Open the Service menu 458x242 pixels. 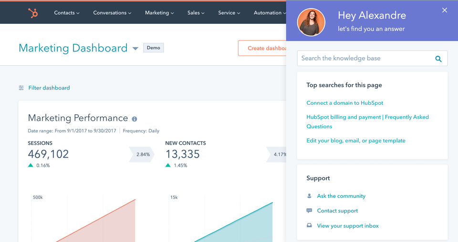229,13
